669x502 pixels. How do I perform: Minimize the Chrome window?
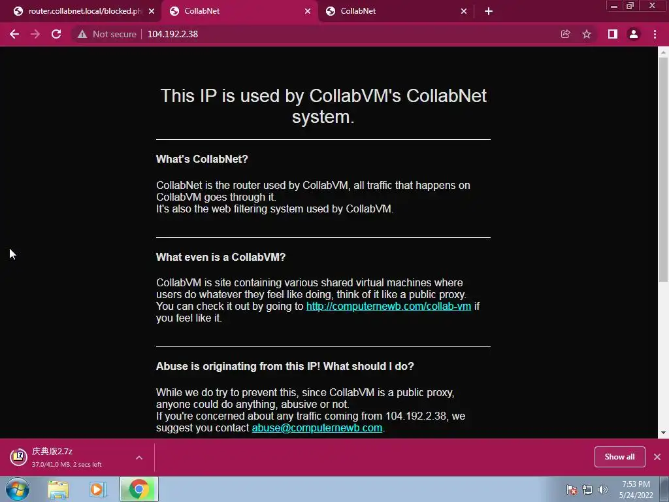[x=614, y=5]
